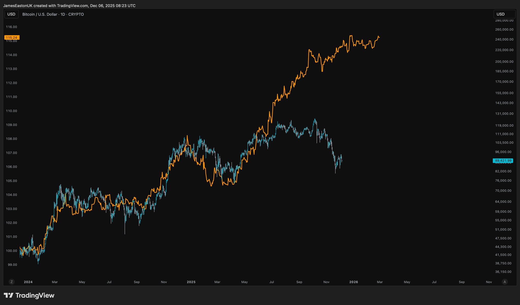This screenshot has height=305, width=520.
Task: Select the 2026 label on the time axis
Action: (354, 282)
